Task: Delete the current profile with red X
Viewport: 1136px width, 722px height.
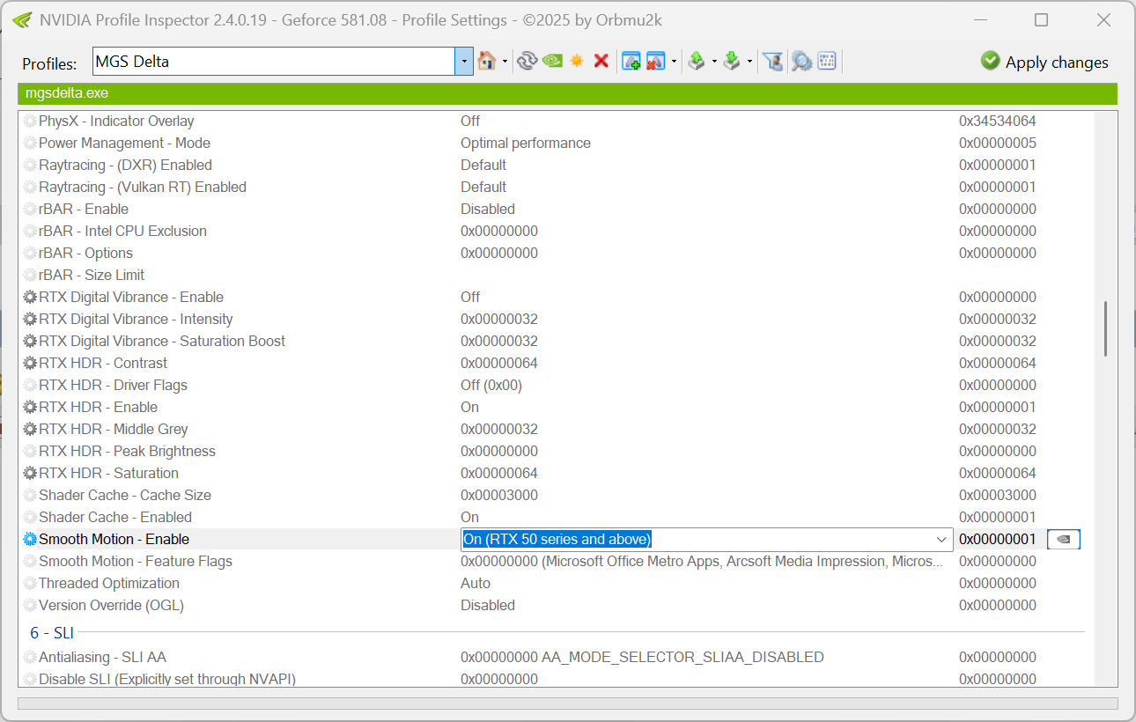Action: (x=601, y=61)
